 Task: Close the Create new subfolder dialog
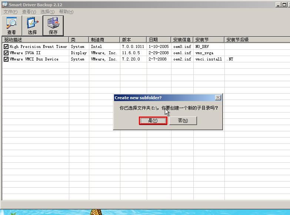pyautogui.click(x=218, y=98)
